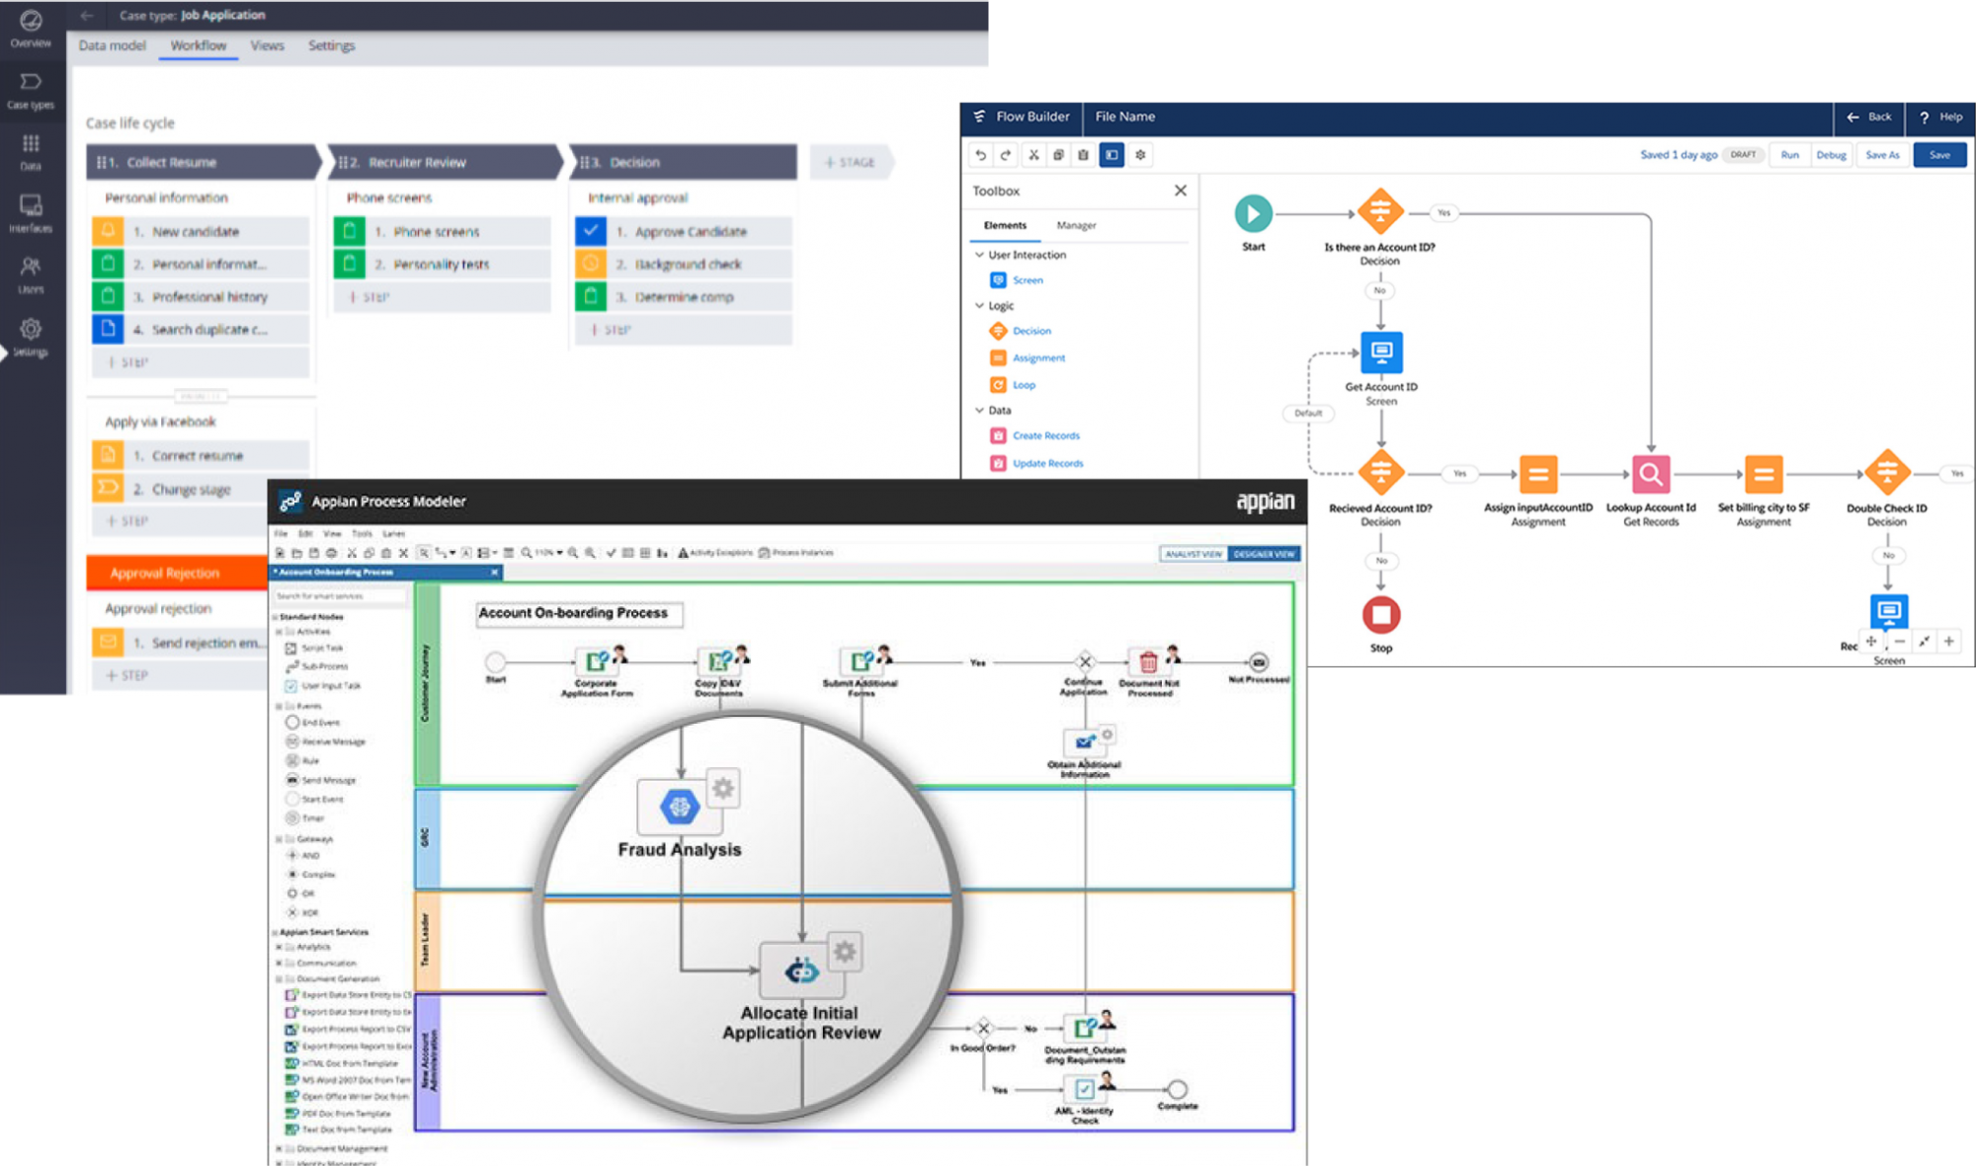1976x1166 pixels.
Task: Click the red Stop node
Action: point(1381,615)
